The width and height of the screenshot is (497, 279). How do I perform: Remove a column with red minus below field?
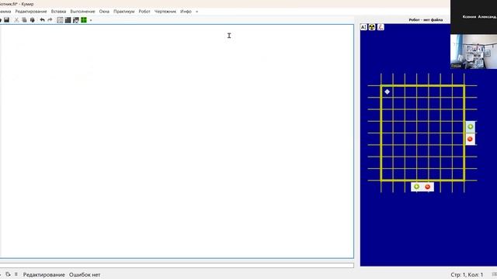click(x=428, y=187)
